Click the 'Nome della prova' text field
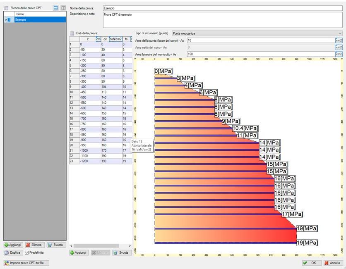346x269 pixels. [222, 8]
